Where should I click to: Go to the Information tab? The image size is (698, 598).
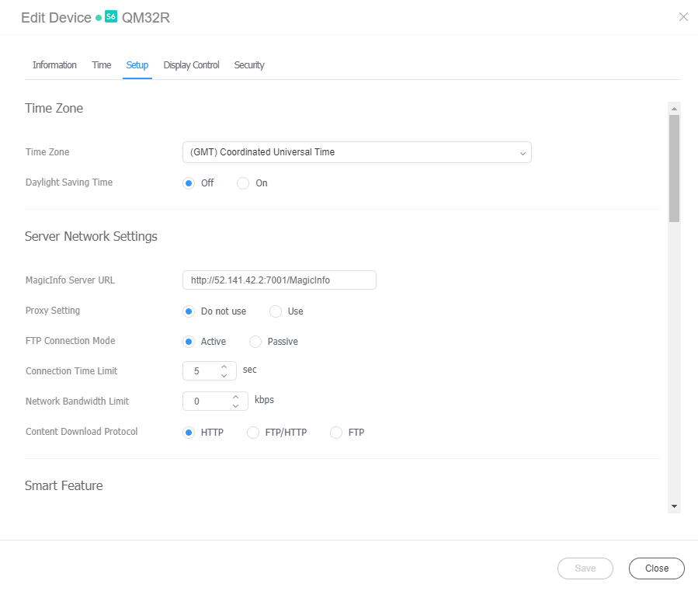[x=54, y=65]
